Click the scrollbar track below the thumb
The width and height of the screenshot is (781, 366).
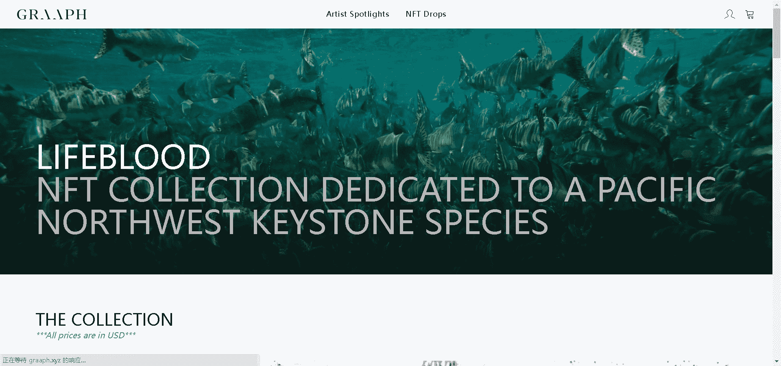777,204
